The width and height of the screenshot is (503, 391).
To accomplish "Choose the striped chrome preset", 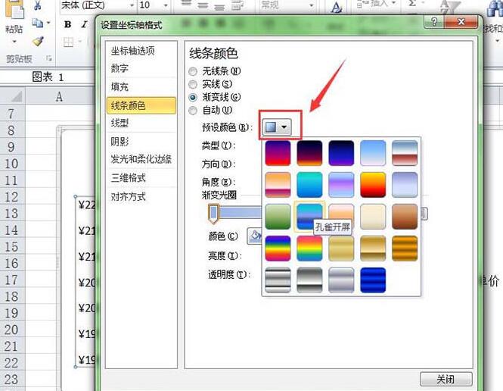I will (278, 280).
